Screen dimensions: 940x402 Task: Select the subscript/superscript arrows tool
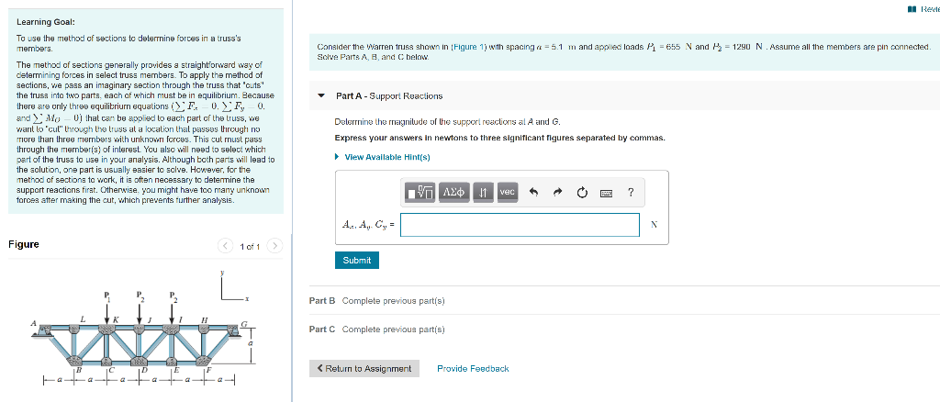coord(483,193)
